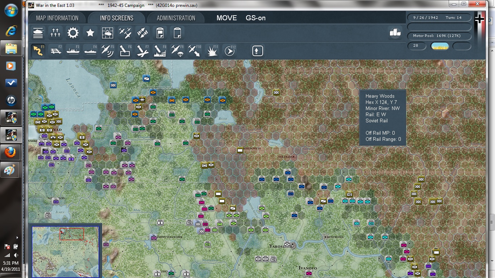Image resolution: width=495 pixels, height=278 pixels.
Task: Open the production screen gear icon
Action: [73, 33]
